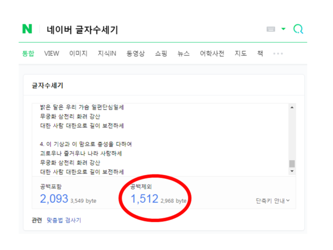Open the 뉴스 tab

point(184,53)
